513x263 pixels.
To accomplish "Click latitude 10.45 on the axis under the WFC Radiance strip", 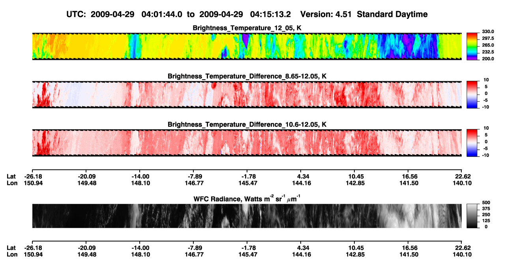I will (355, 248).
